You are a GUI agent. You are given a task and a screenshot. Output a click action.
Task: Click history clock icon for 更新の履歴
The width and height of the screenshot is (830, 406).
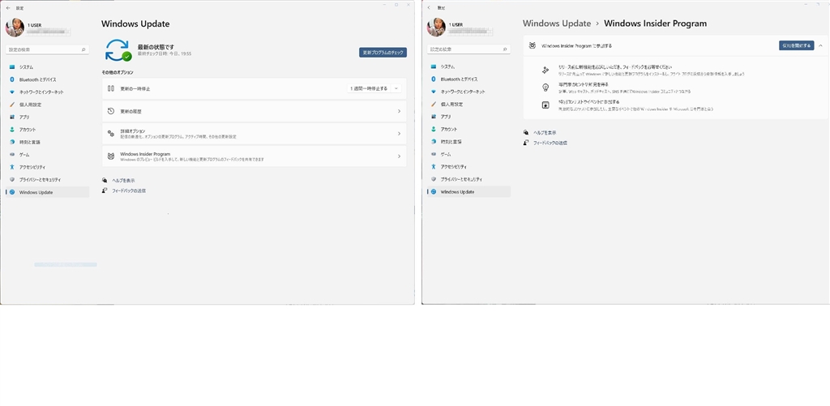coord(110,111)
